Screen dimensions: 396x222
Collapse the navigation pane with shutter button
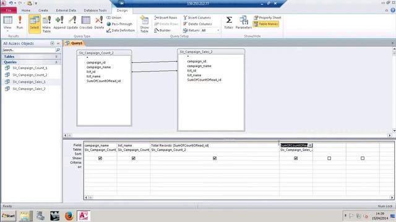[x=58, y=43]
